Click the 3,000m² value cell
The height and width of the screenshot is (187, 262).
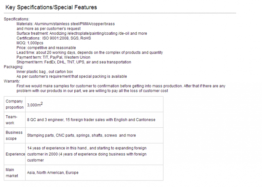[x=94, y=104]
